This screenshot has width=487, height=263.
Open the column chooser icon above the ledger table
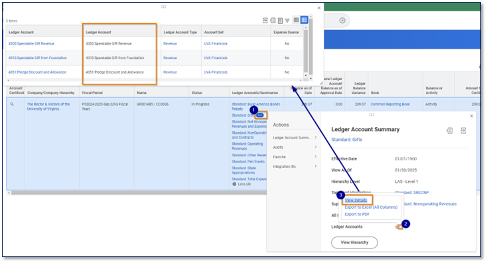280,21
